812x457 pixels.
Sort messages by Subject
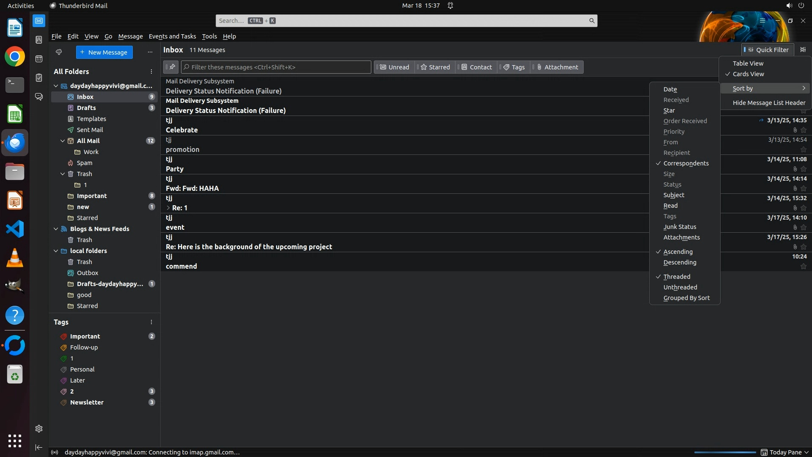tap(674, 195)
